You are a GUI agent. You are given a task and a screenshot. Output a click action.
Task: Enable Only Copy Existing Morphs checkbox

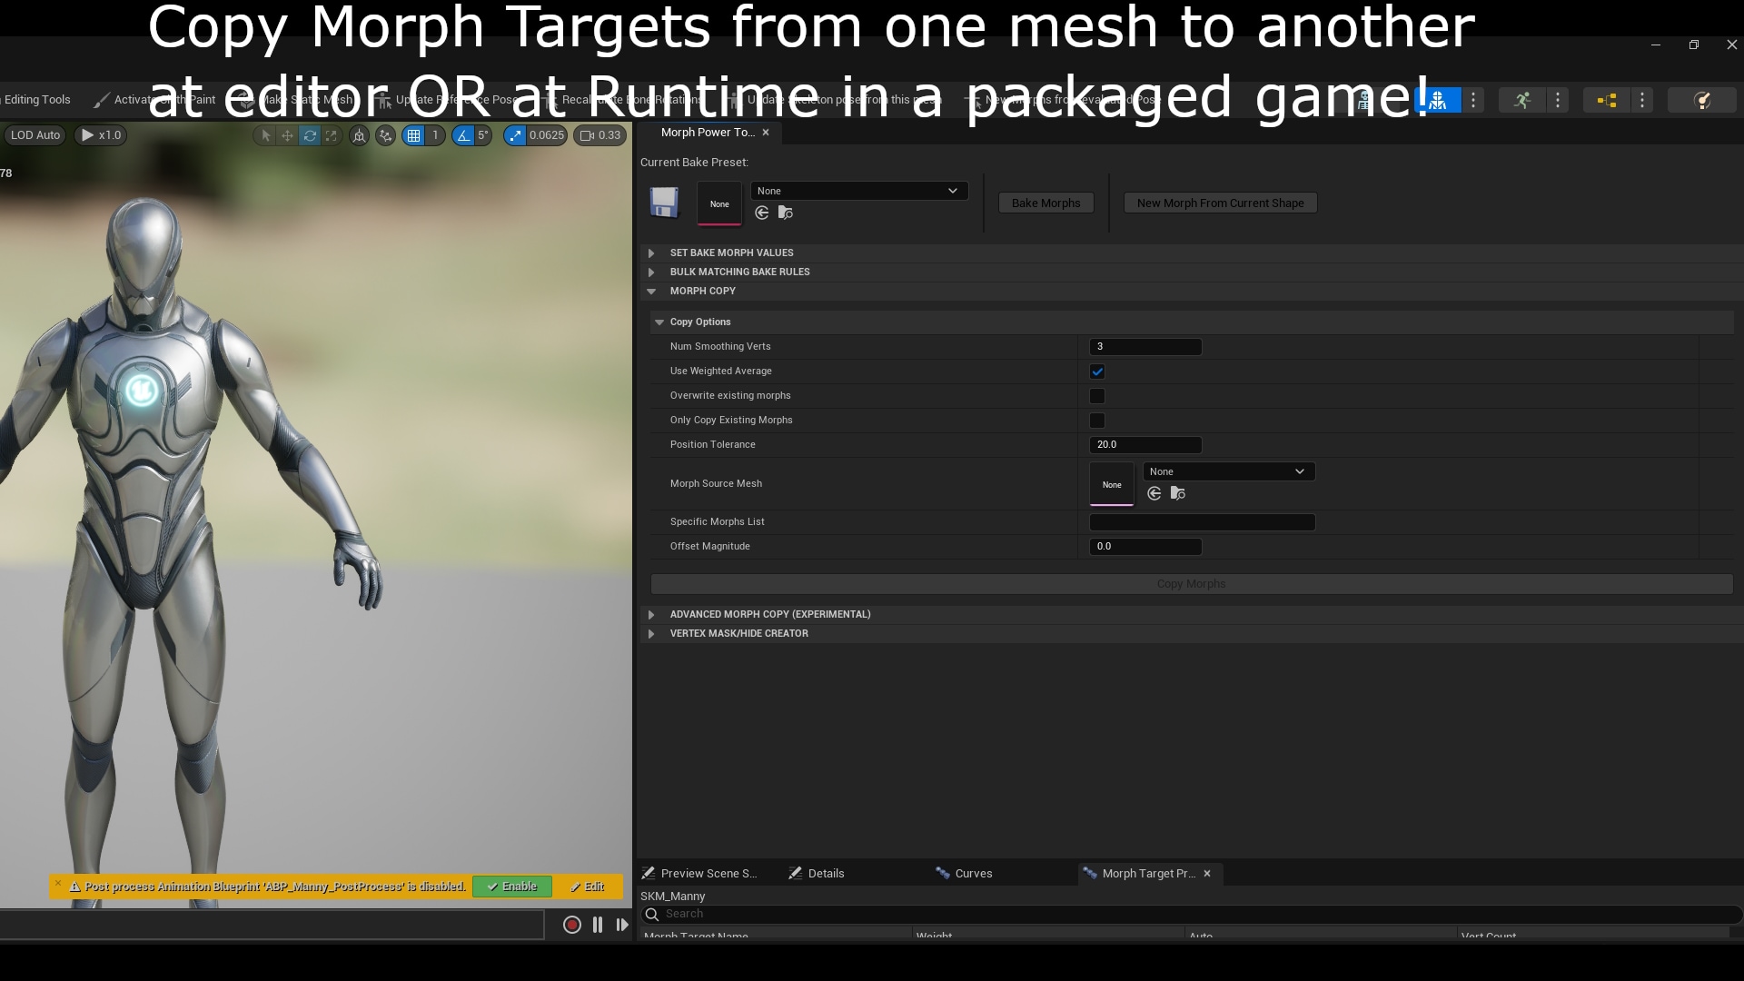[x=1097, y=421]
